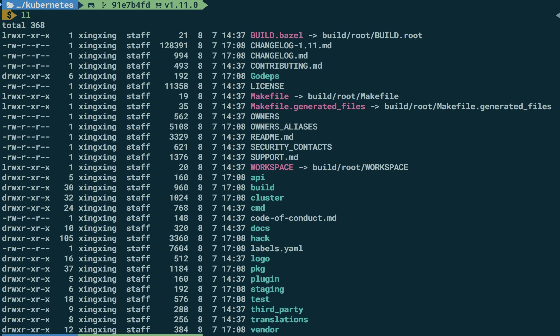Click the SUPPORT.md file name
The width and height of the screenshot is (560, 336).
click(274, 157)
